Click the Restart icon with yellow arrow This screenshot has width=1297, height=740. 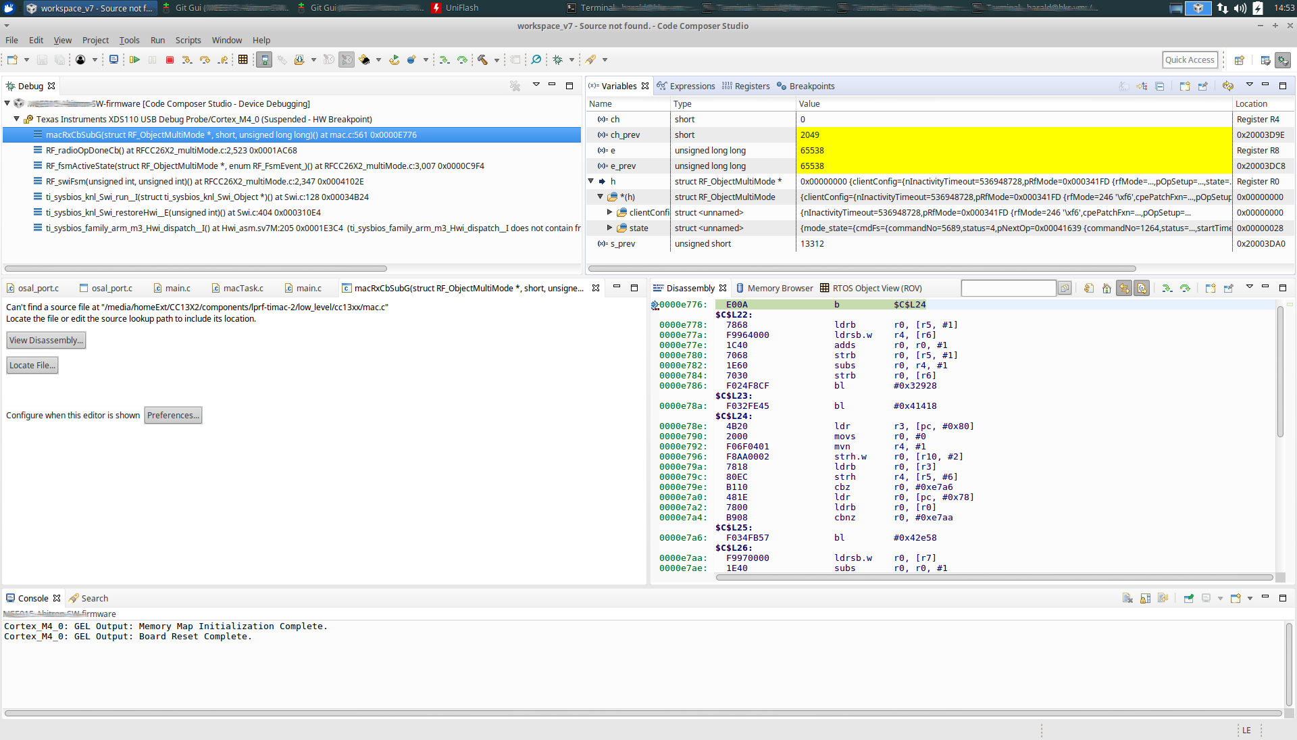[394, 60]
